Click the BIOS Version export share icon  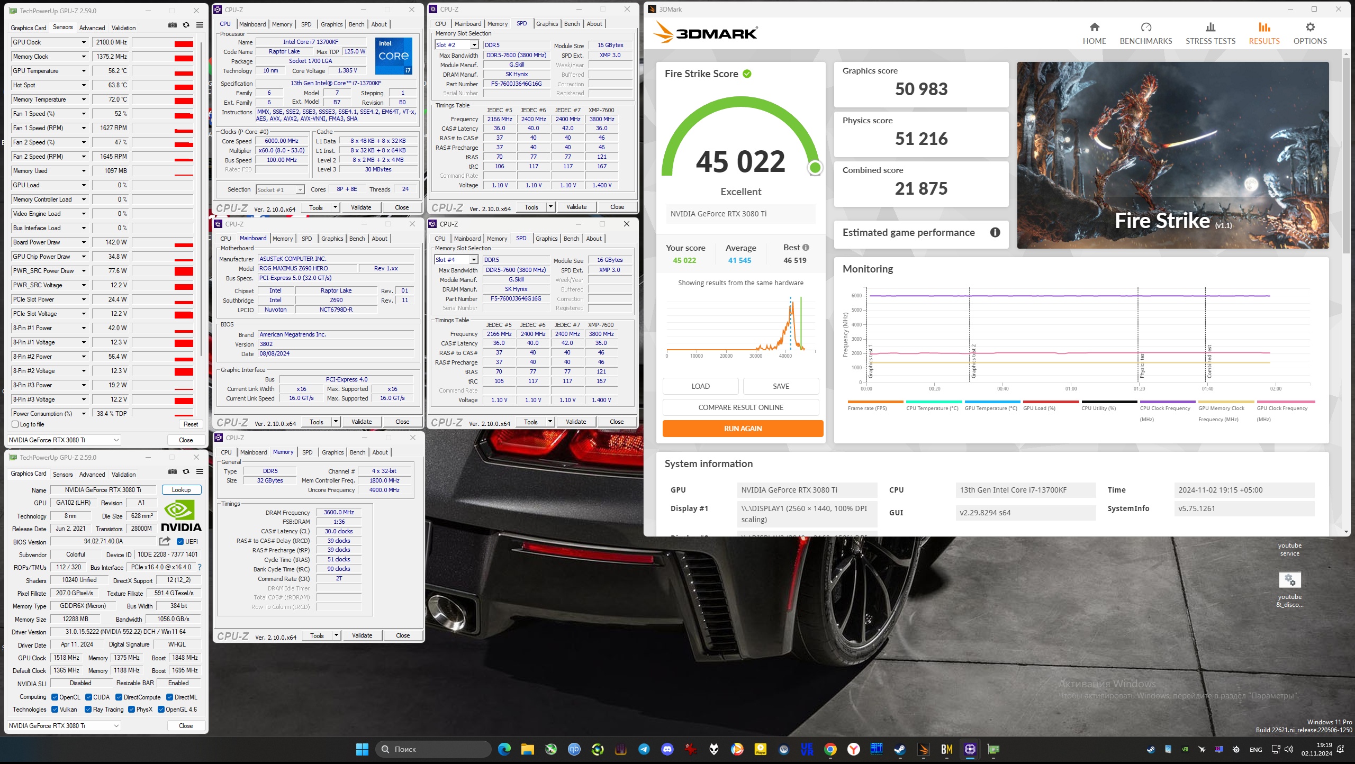[x=165, y=541]
